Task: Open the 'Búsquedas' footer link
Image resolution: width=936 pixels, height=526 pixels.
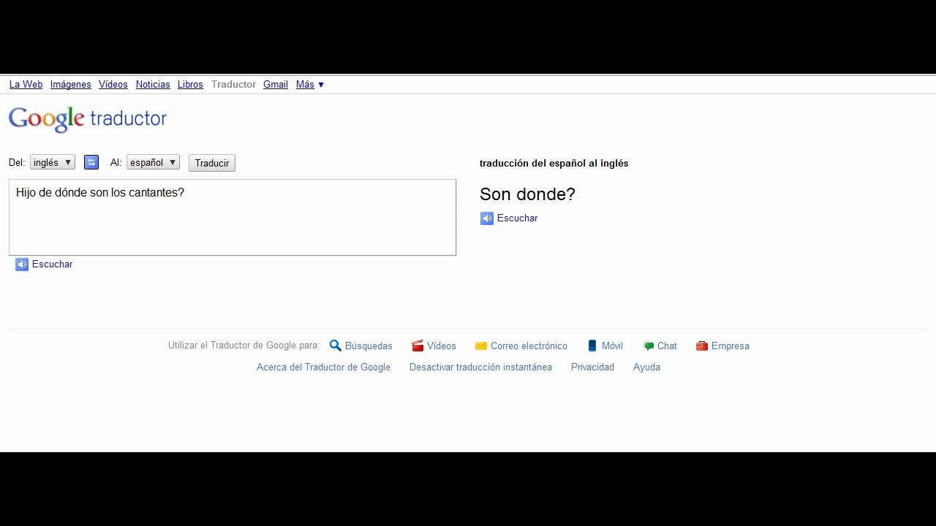Action: point(369,346)
